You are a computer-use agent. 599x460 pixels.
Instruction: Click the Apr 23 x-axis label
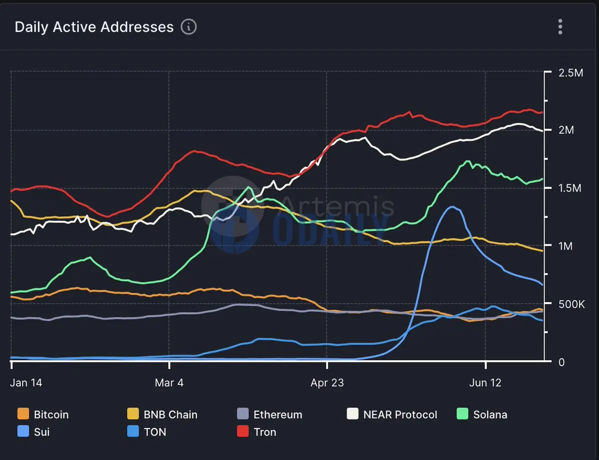327,383
